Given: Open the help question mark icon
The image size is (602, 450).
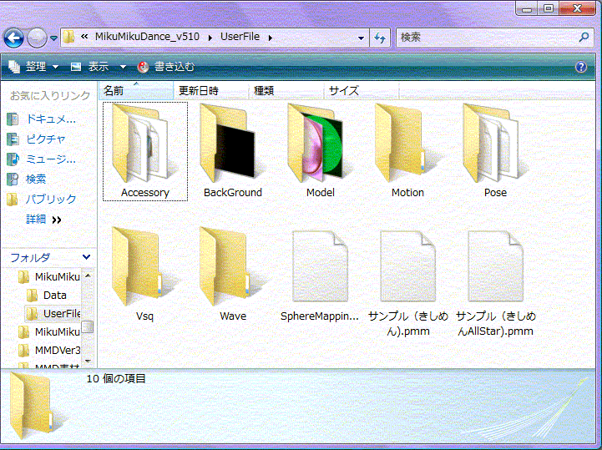Looking at the screenshot, I should [x=581, y=67].
